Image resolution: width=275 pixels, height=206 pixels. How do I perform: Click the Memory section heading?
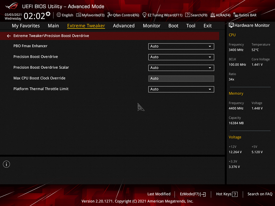[x=236, y=93]
